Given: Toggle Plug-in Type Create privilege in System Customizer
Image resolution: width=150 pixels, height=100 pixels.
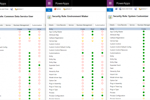Looking at the screenshot, I should pyautogui.click(x=143, y=89).
